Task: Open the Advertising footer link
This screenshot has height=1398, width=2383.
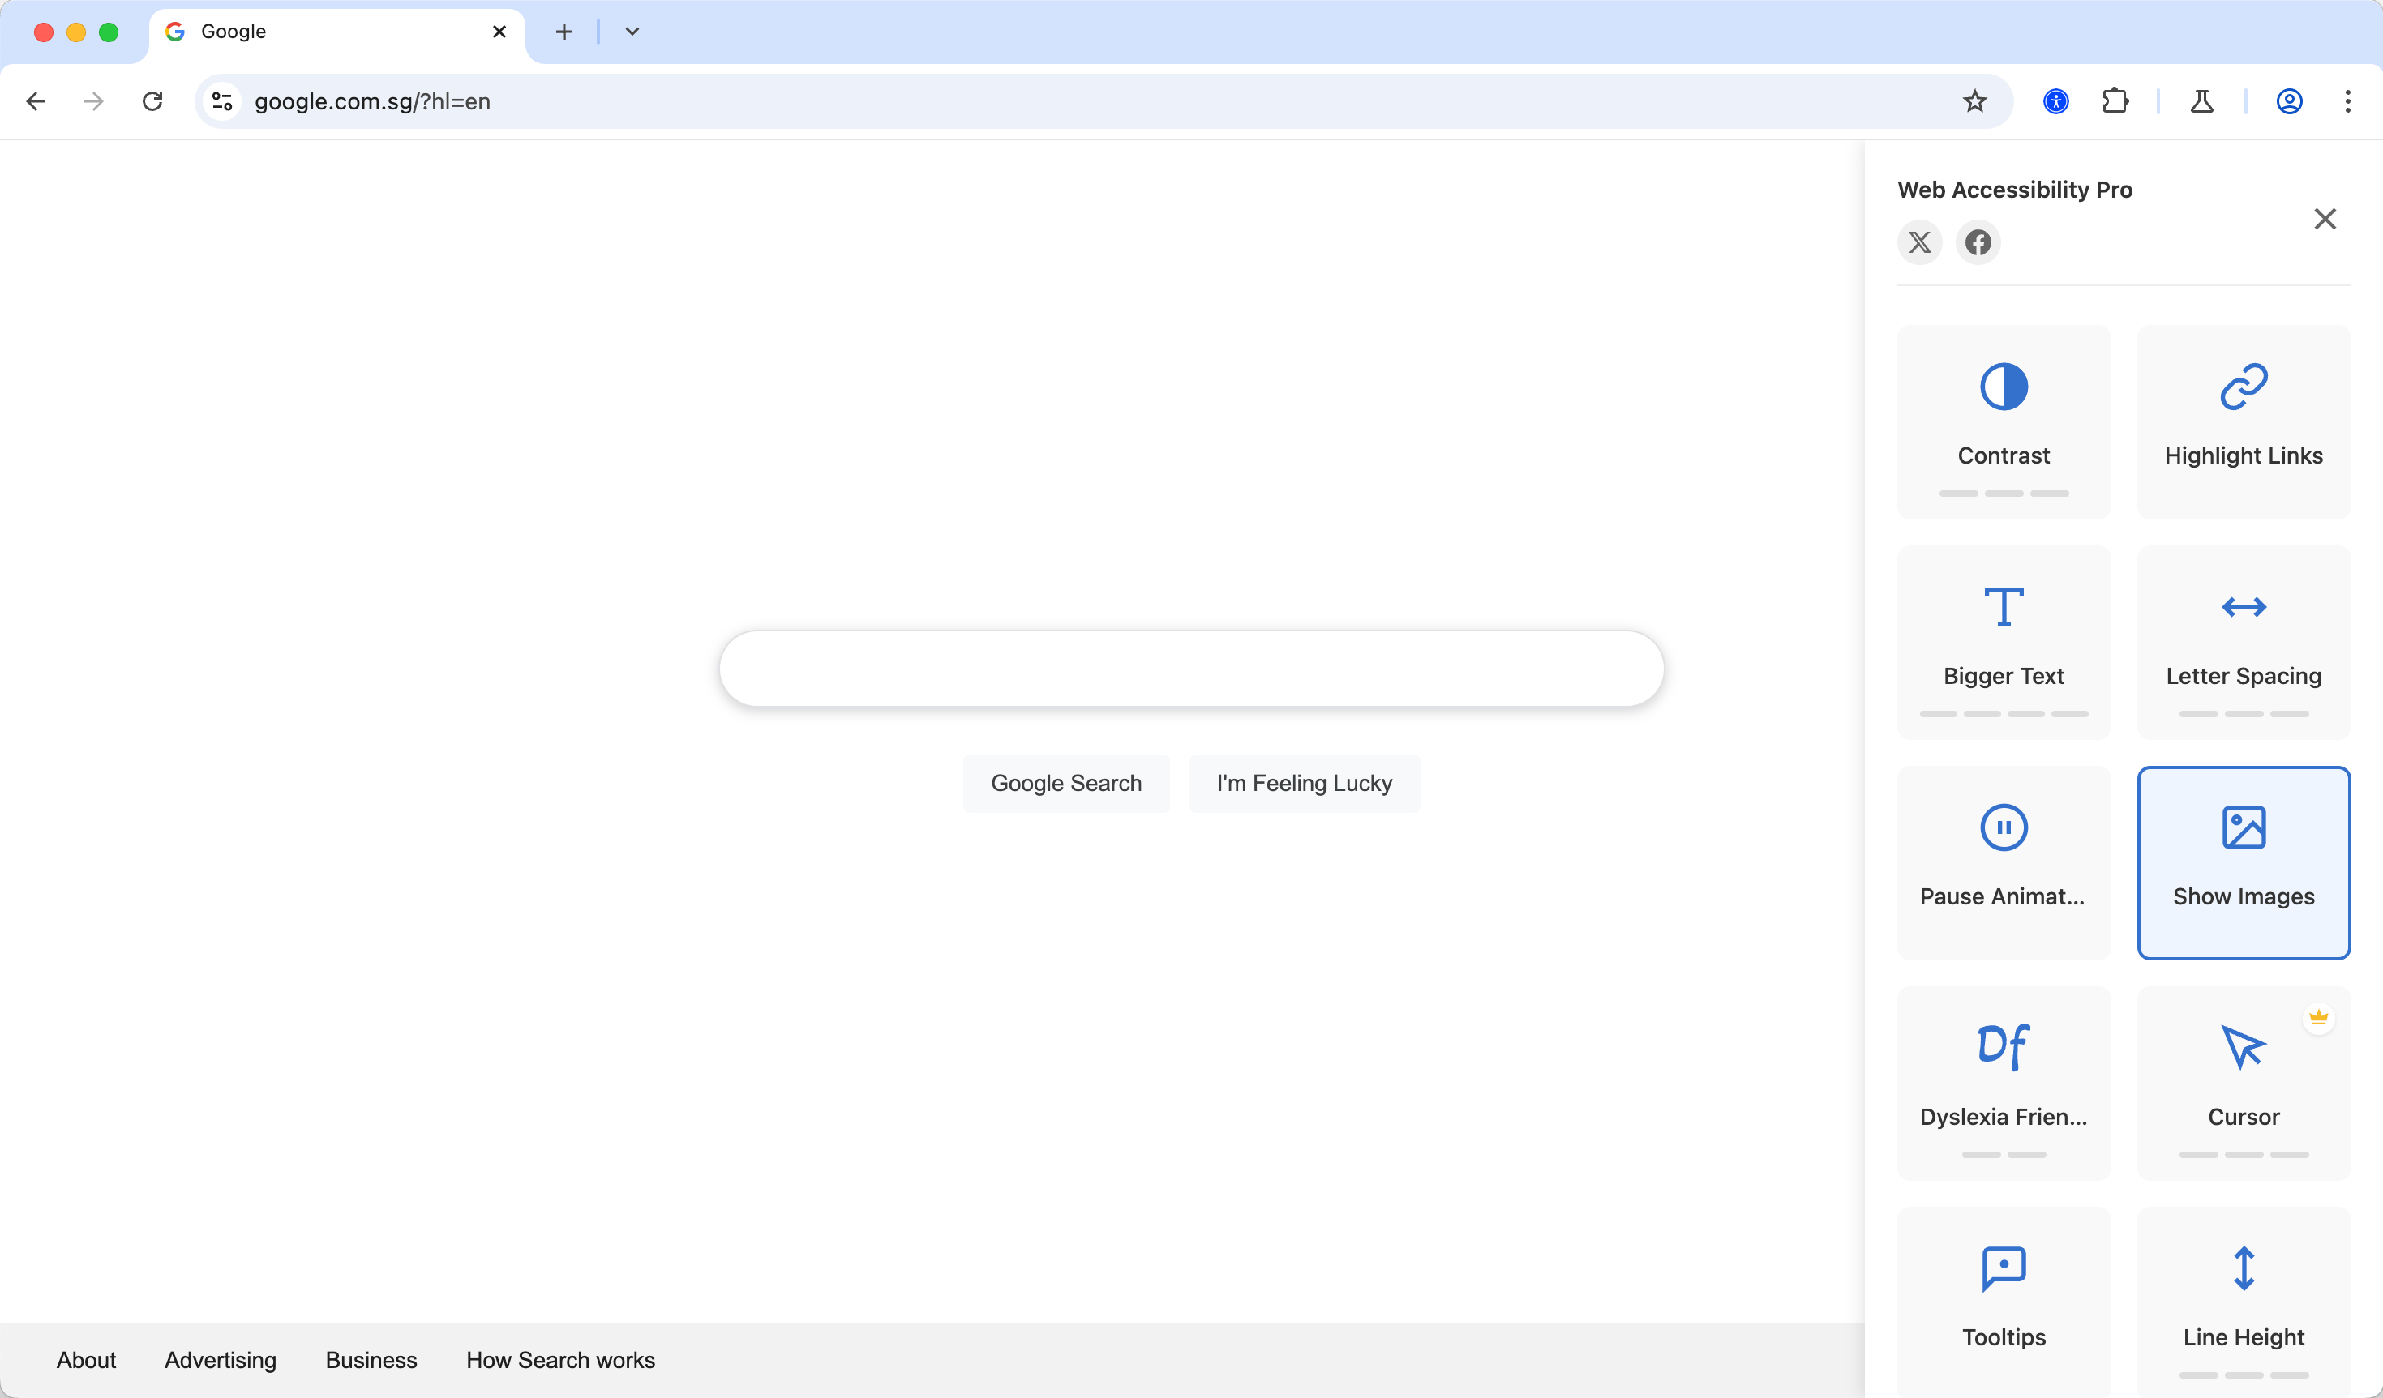Action: 221,1359
